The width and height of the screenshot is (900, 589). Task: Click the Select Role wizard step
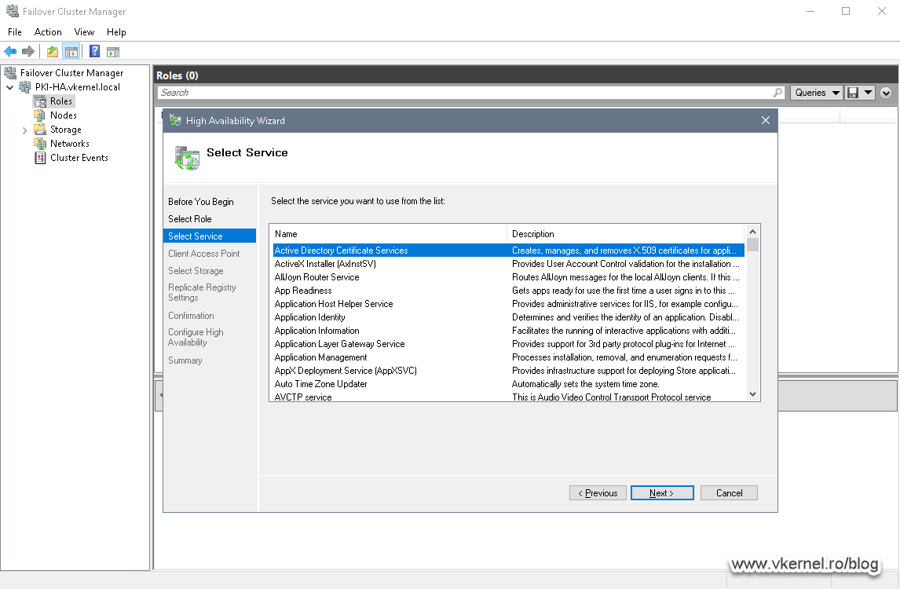click(190, 219)
